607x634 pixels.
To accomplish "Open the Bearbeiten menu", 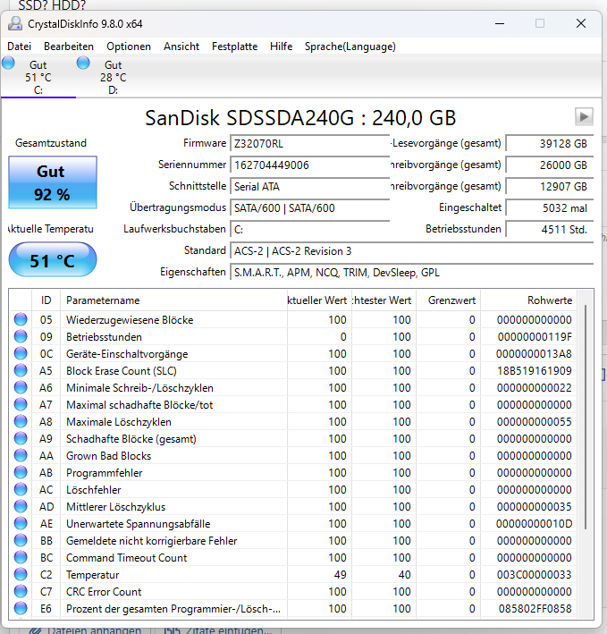I will pos(69,46).
